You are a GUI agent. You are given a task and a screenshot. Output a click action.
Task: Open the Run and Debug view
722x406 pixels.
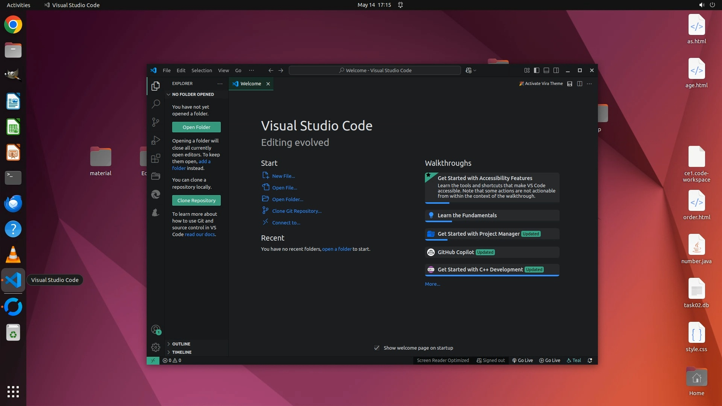(156, 140)
